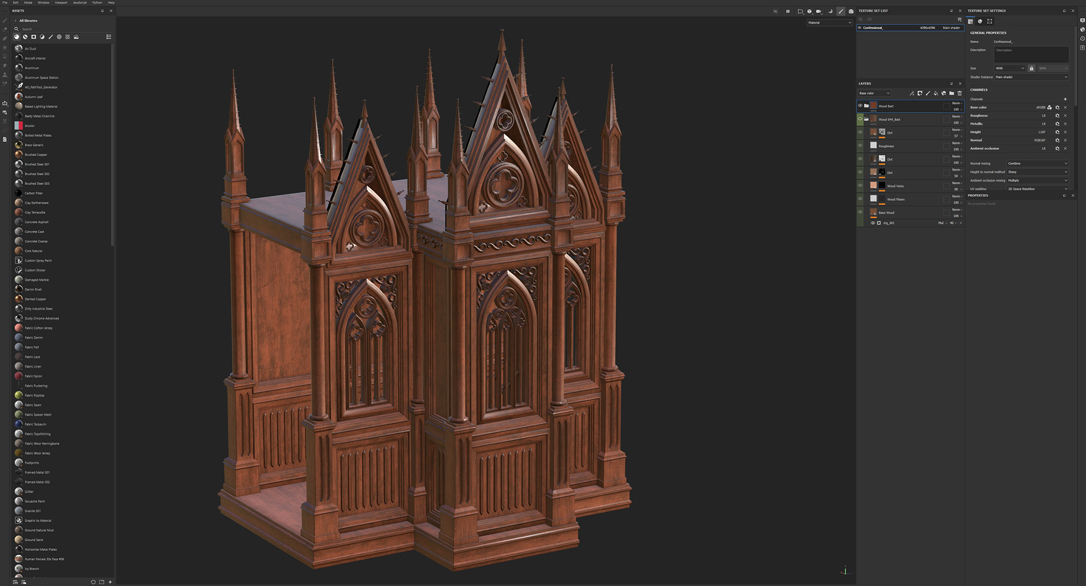Expand the All libraries tree
The image size is (1086, 586).
15,20
